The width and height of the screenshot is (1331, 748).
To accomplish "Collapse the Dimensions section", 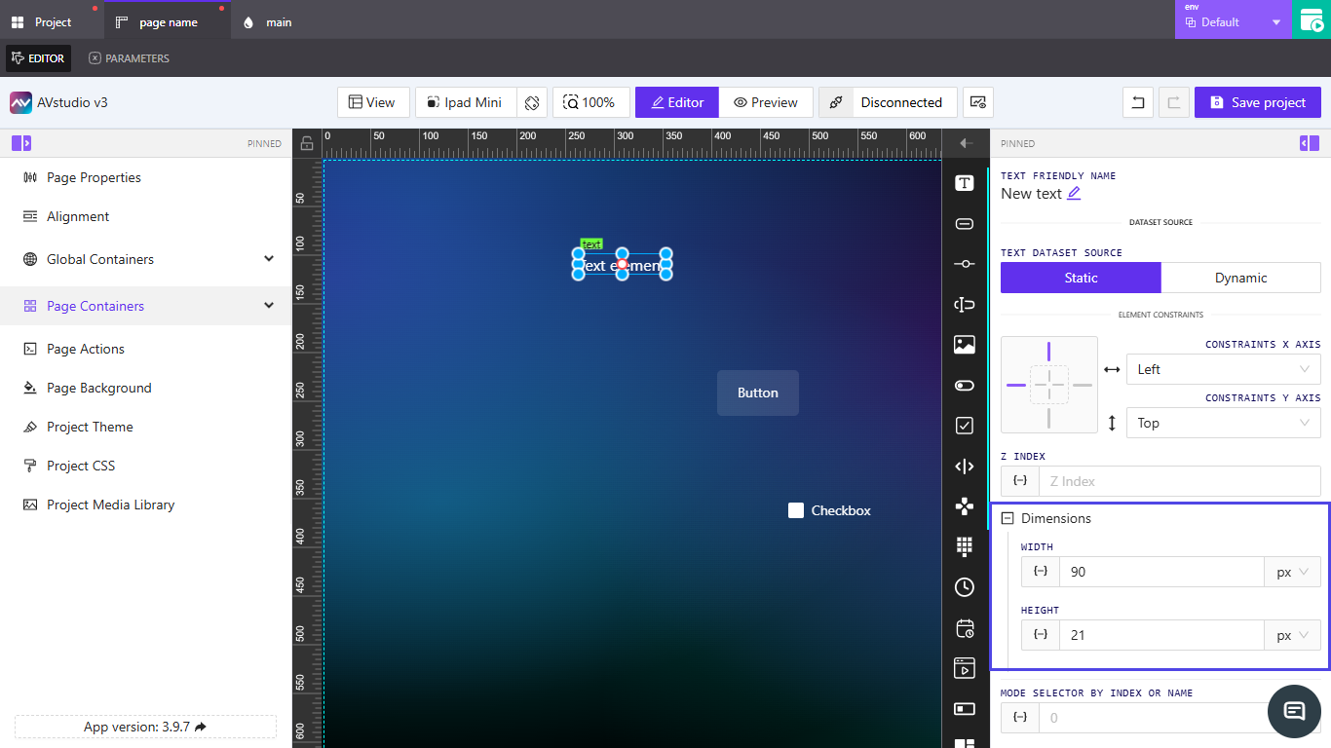I will tap(1008, 519).
